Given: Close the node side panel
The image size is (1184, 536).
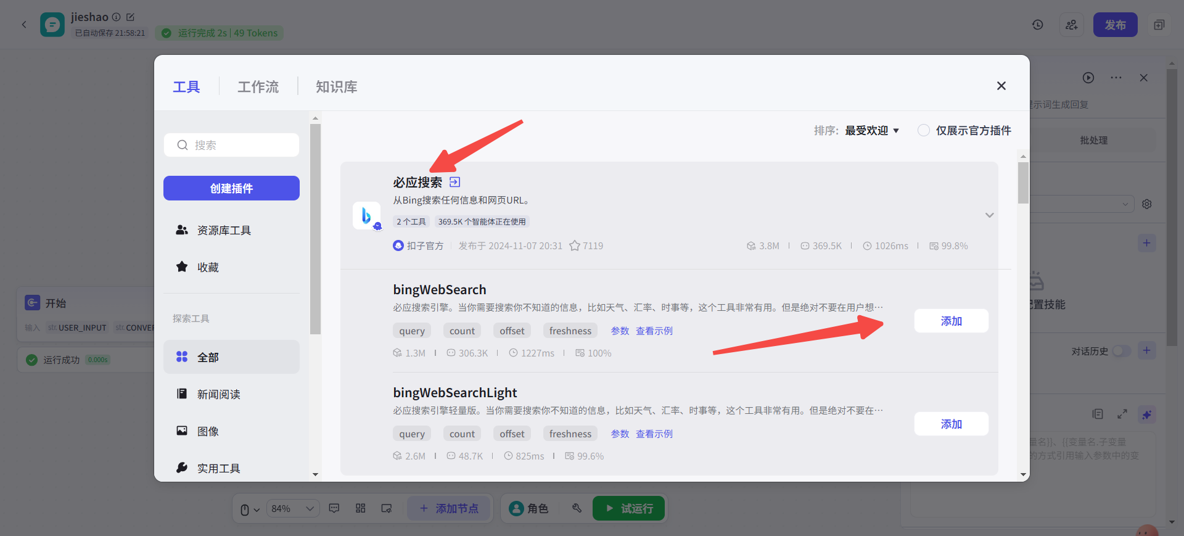Looking at the screenshot, I should [x=1144, y=78].
